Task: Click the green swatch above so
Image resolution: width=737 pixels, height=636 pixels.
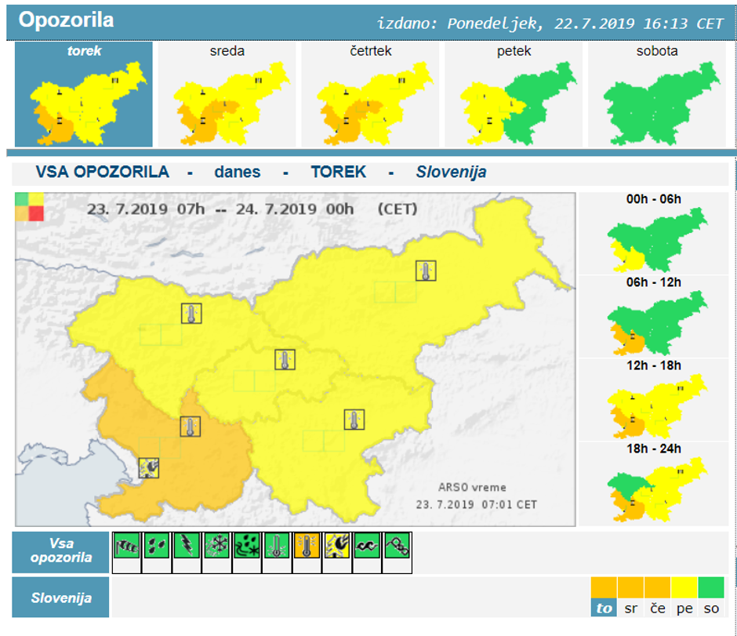Action: pyautogui.click(x=711, y=587)
